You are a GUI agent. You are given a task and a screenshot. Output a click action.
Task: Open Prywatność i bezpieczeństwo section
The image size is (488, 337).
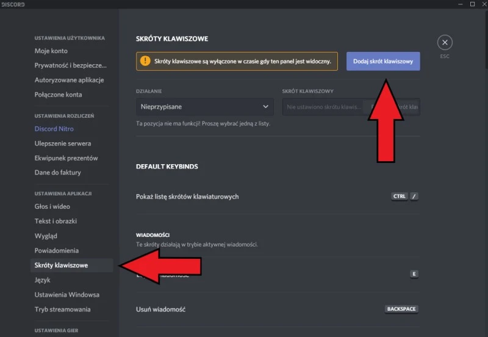[x=71, y=65]
